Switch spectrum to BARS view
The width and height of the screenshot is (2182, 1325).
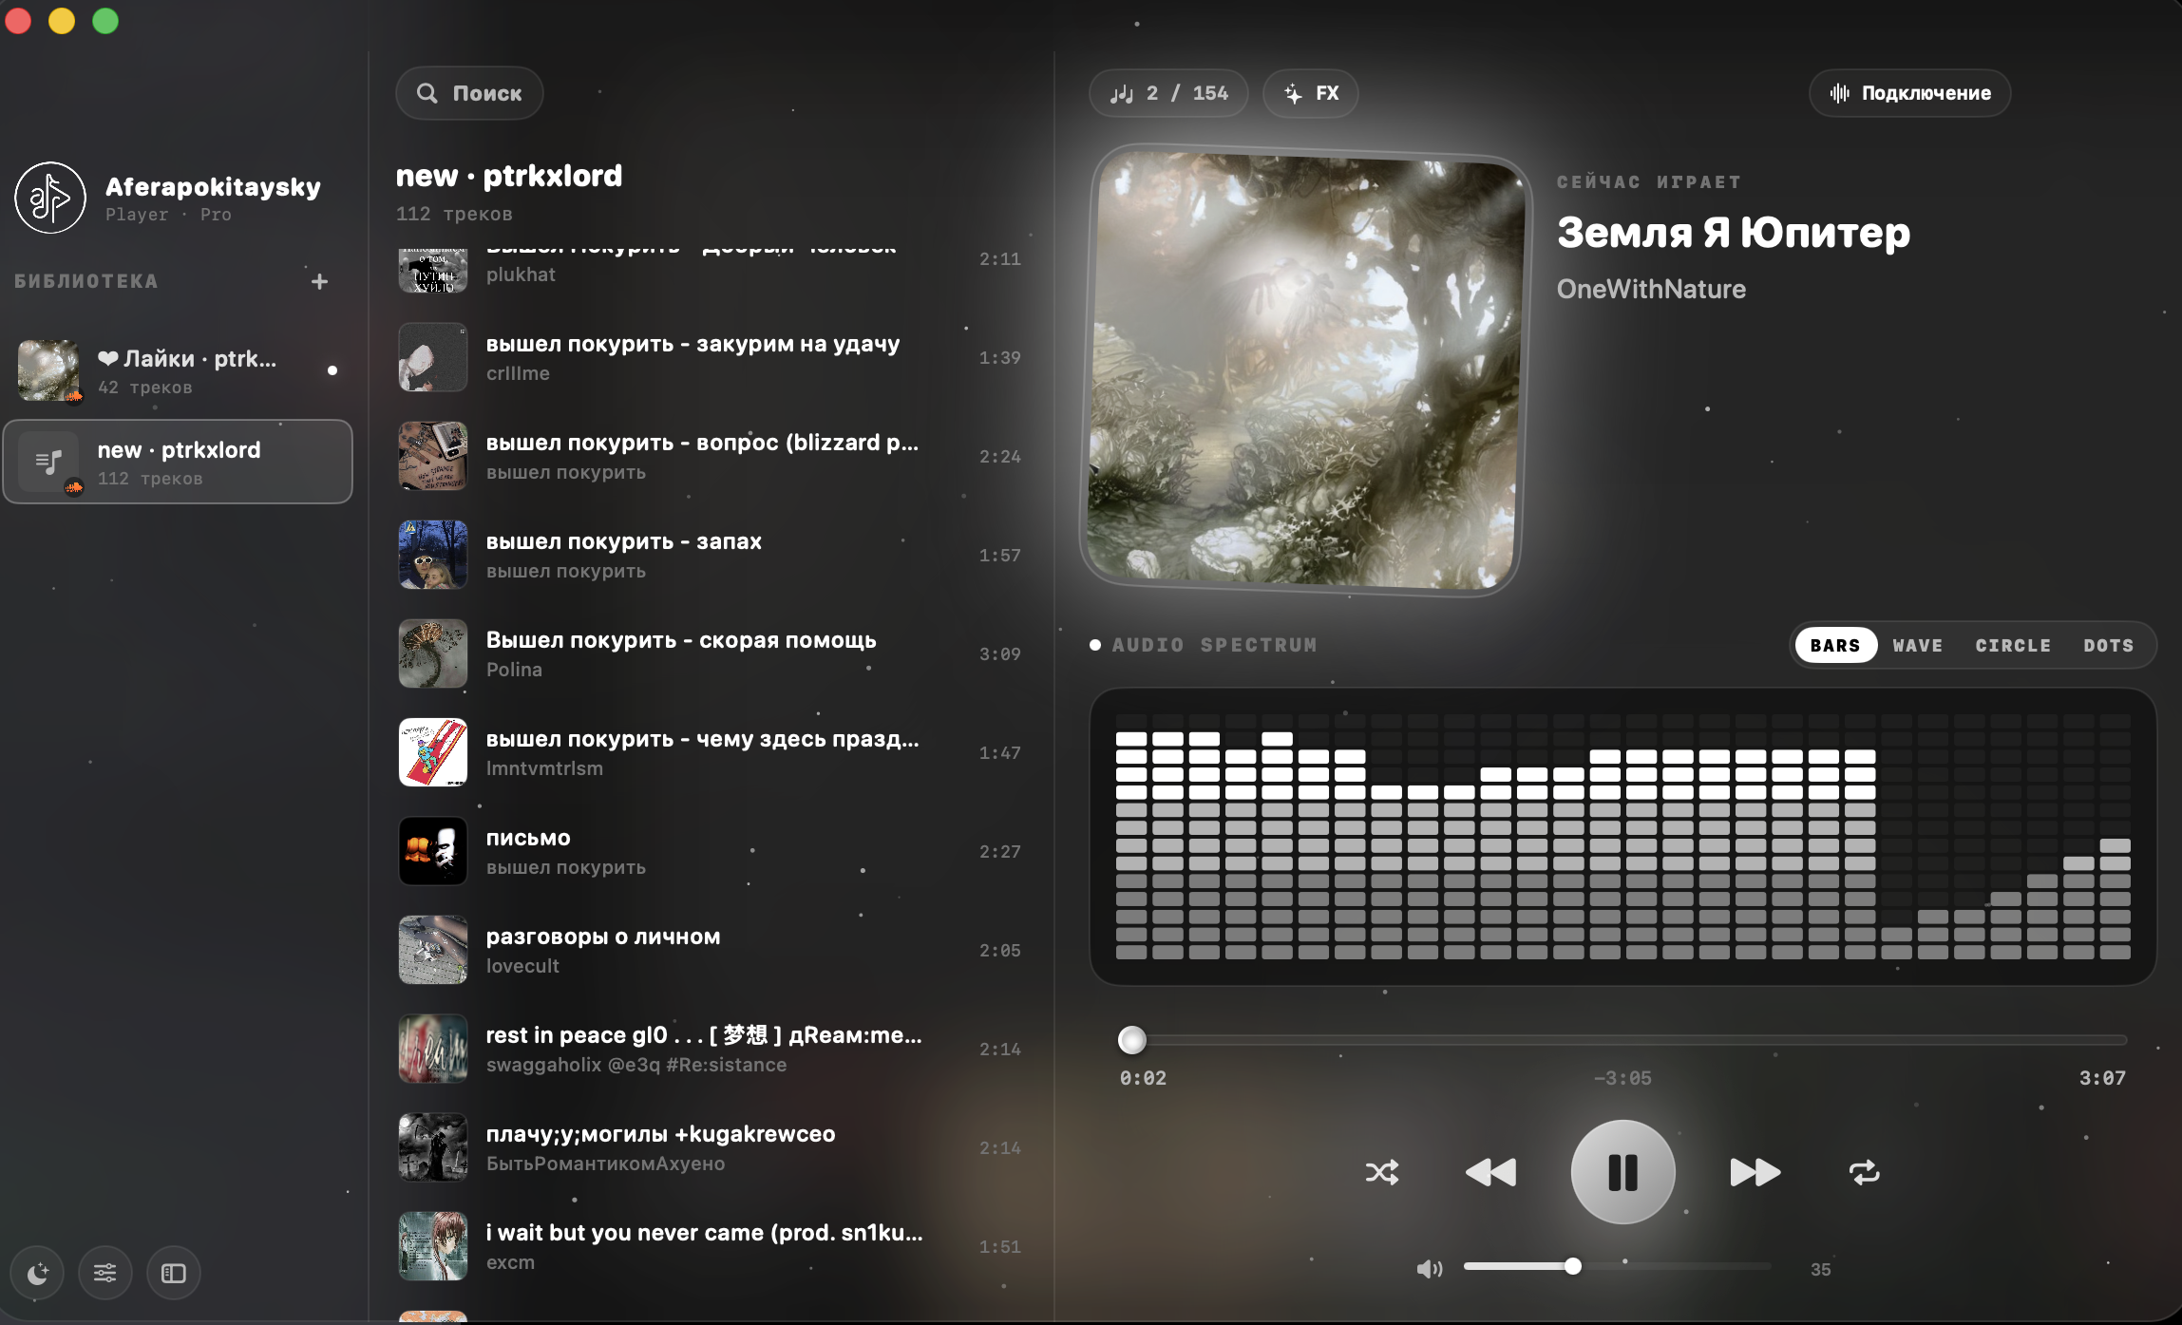(x=1835, y=645)
